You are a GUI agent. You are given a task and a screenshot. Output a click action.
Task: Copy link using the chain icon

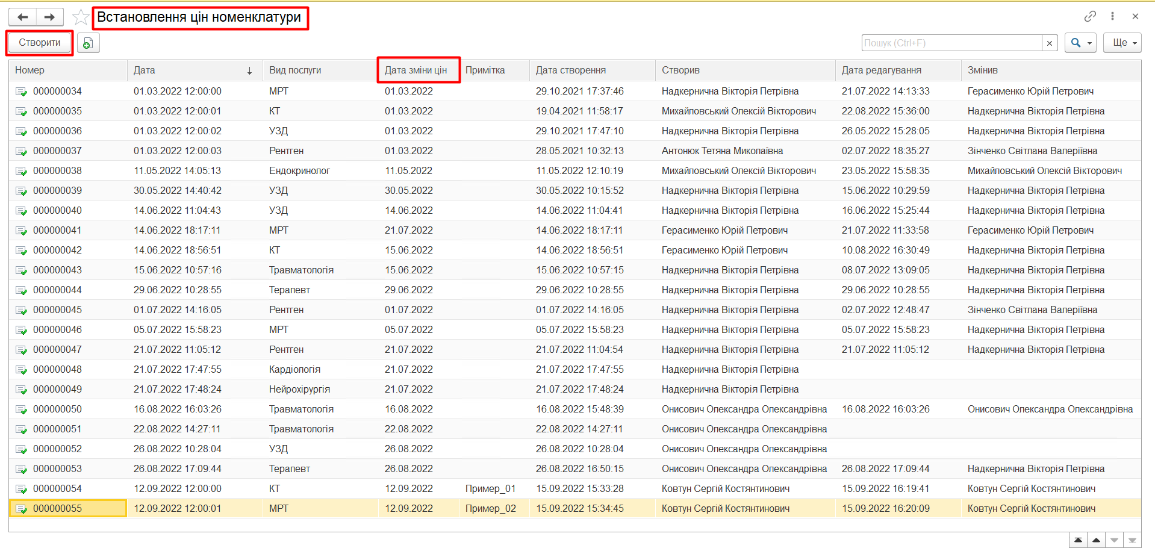click(x=1090, y=16)
